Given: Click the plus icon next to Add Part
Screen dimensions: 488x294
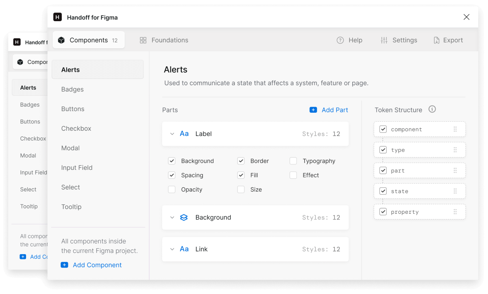Looking at the screenshot, I should tap(313, 110).
